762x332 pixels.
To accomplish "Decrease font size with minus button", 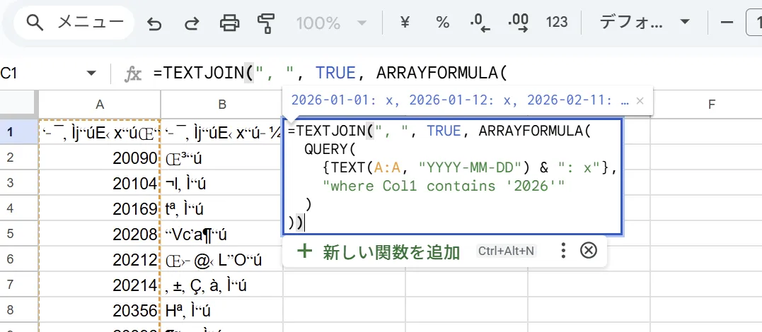I will [726, 23].
